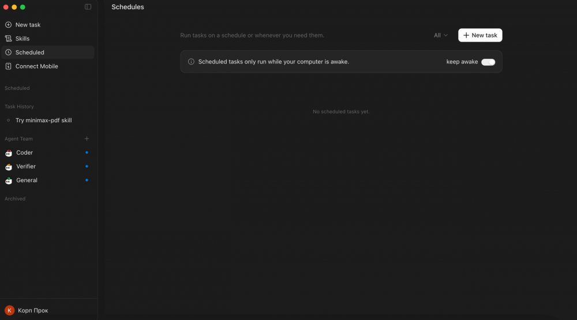577x320 pixels.
Task: Open Skills in the sidebar
Action: coord(48,39)
